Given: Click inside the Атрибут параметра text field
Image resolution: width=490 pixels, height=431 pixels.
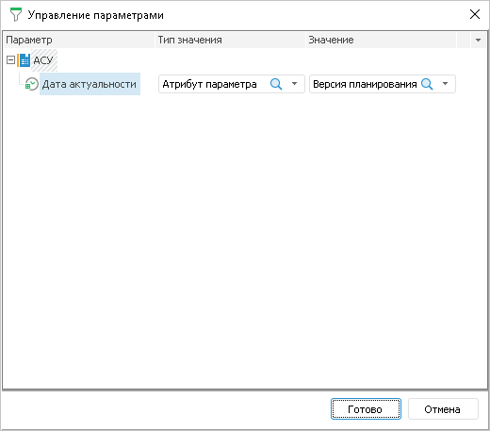Looking at the screenshot, I should point(209,84).
